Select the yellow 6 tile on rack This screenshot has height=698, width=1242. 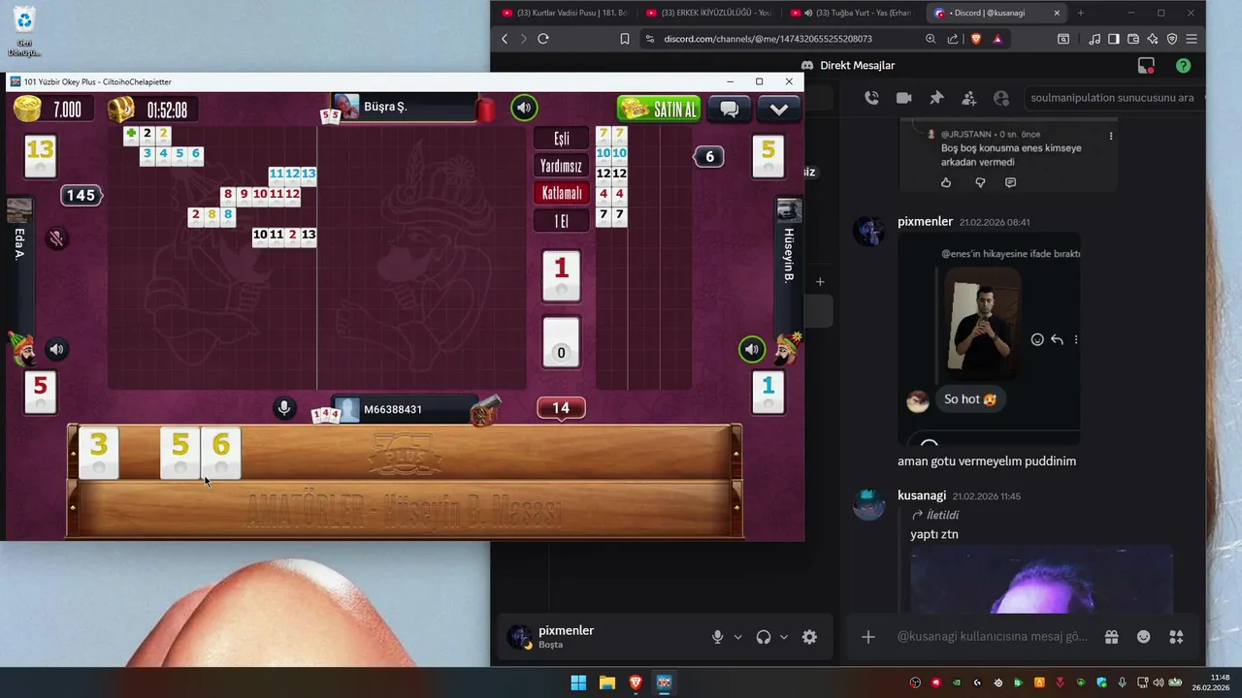[221, 453]
